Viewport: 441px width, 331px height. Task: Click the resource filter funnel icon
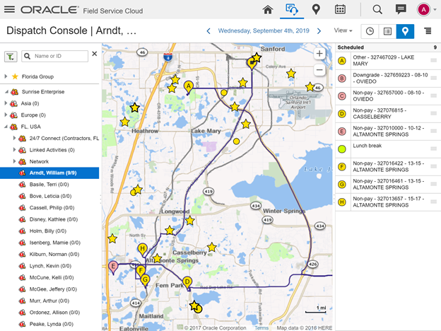[11, 57]
